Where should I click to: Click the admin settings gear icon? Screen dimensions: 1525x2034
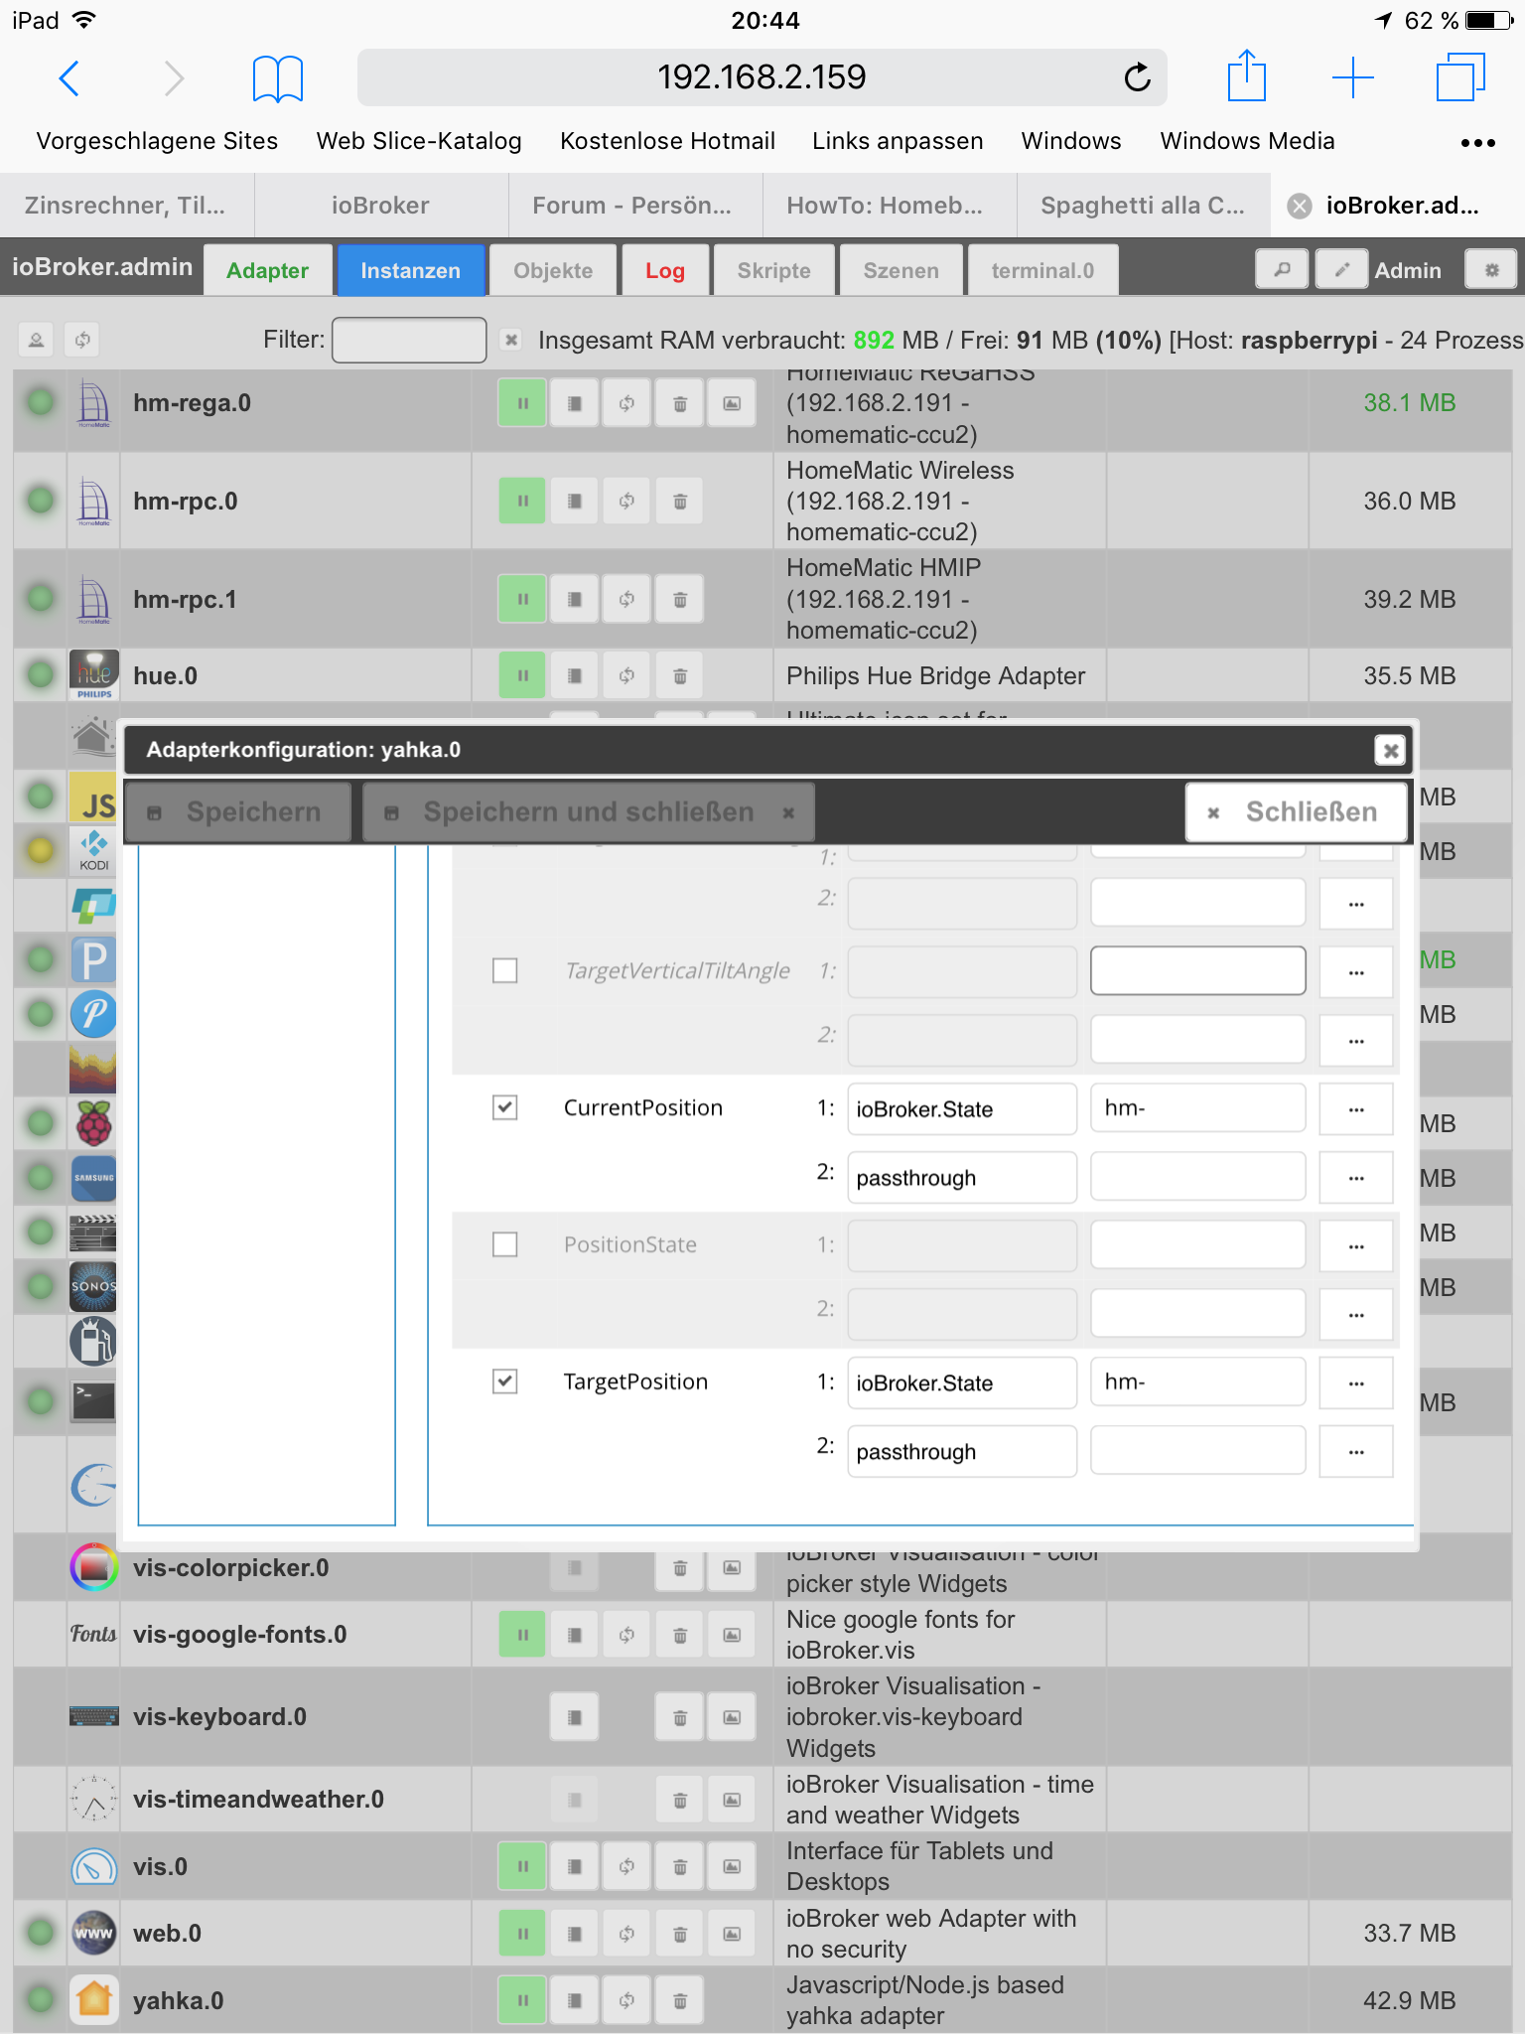pyautogui.click(x=1491, y=270)
